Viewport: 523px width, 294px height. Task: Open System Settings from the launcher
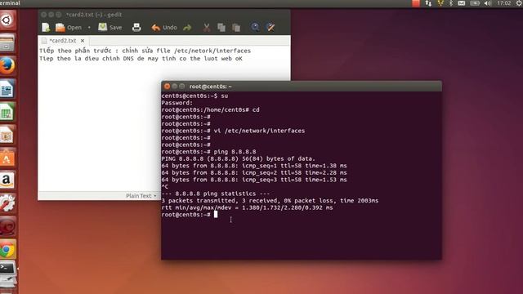point(7,203)
